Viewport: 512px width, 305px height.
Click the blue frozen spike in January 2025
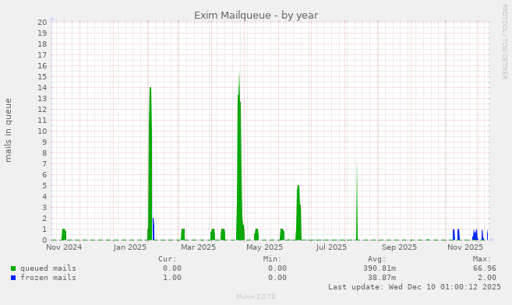click(154, 229)
